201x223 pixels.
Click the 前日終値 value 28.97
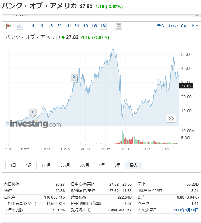point(60,184)
